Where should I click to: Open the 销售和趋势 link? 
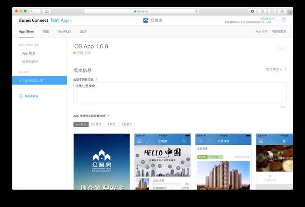click(279, 31)
